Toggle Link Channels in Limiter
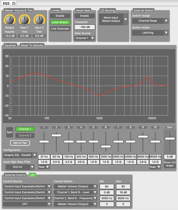Image resolution: width=178 pixels, height=210 pixels. pos(60,29)
